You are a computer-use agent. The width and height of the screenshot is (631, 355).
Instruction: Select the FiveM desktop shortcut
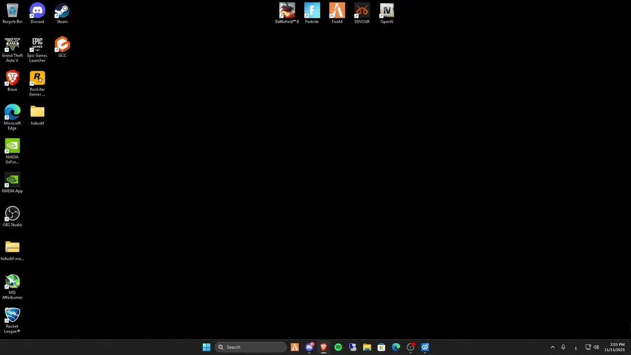[337, 14]
